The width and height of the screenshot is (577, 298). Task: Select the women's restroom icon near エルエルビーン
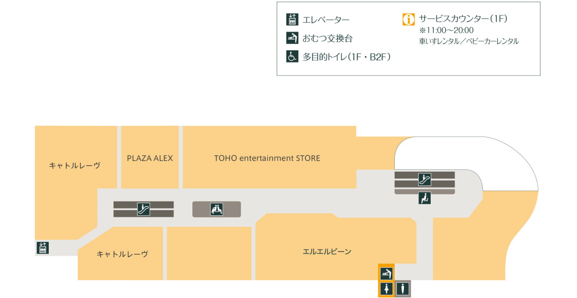(x=387, y=289)
